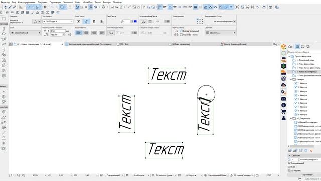The width and height of the screenshot is (321, 181).
Task: Open the scale dropdown in the status bar
Action: (97, 175)
